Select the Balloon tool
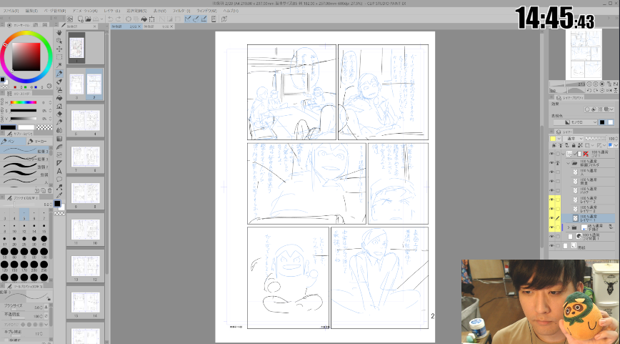620x344 pixels. pos(59,180)
